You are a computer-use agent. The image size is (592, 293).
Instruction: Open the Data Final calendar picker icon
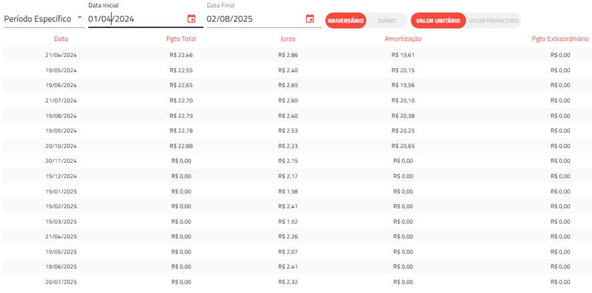[x=310, y=19]
